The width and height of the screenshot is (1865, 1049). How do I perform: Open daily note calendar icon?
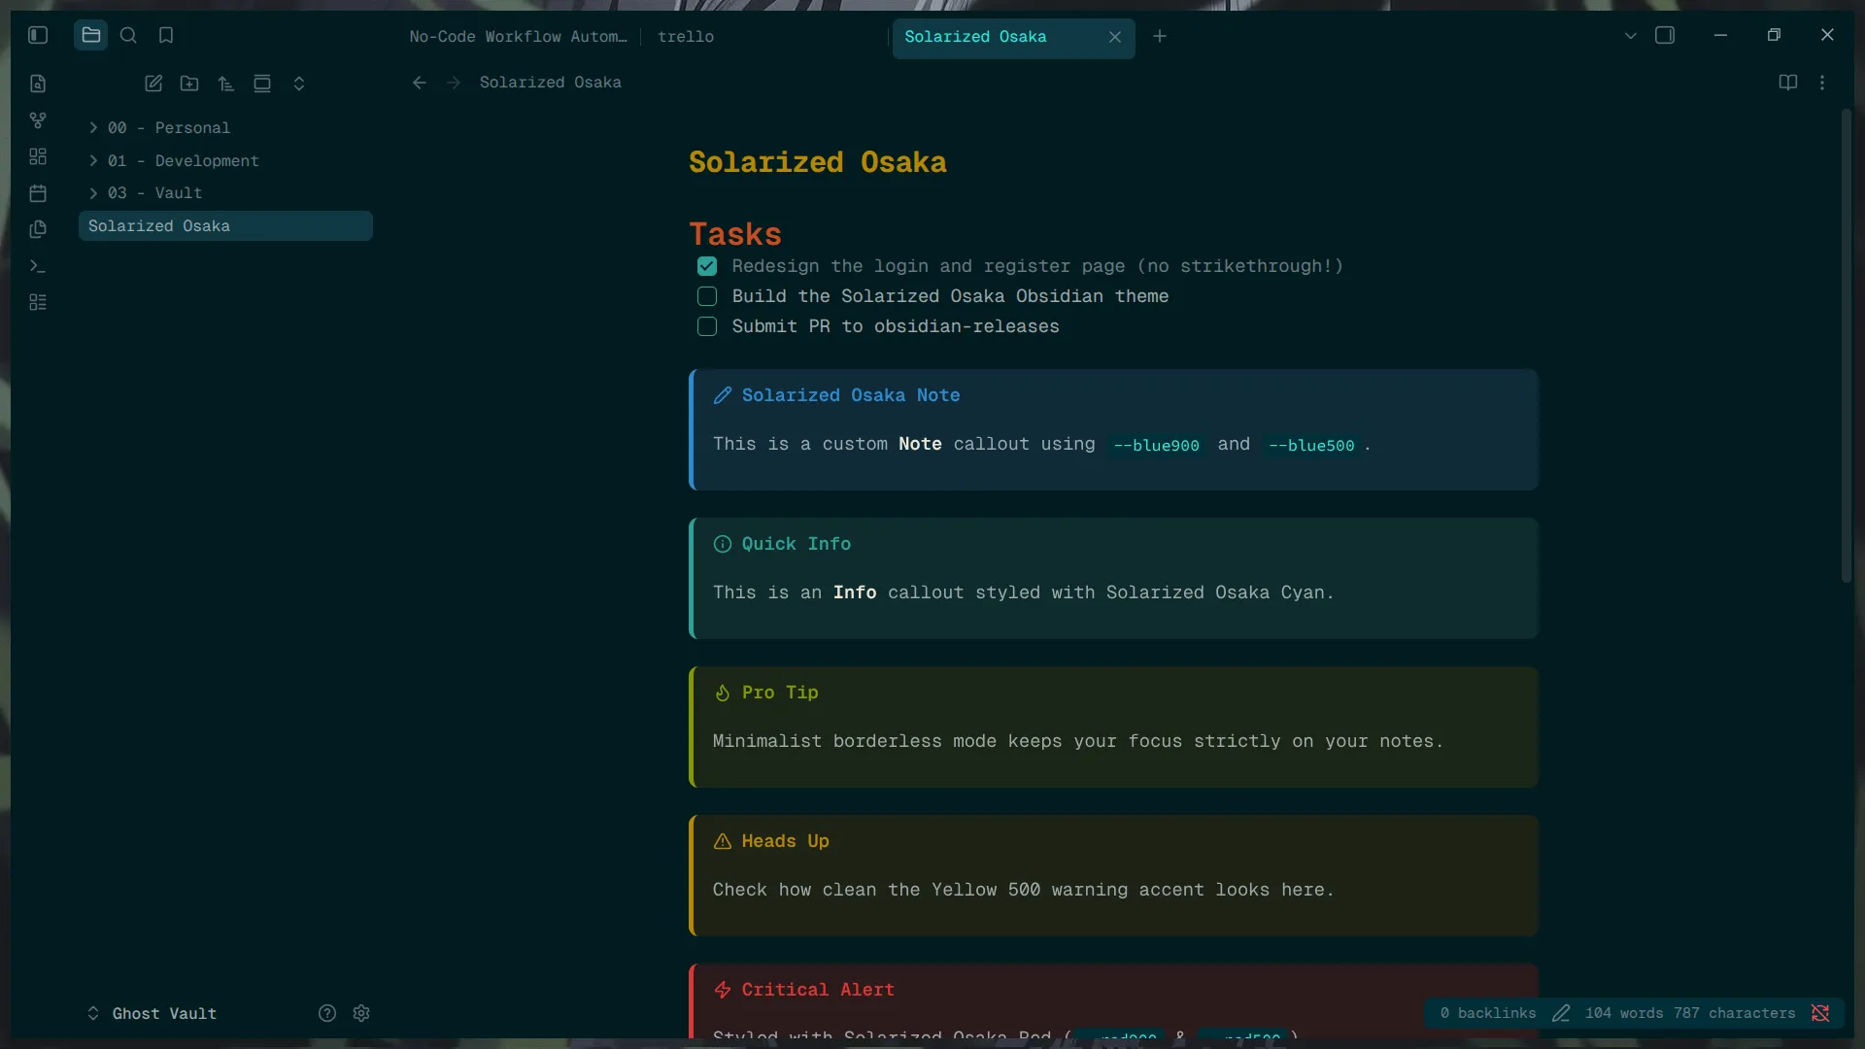(x=38, y=193)
